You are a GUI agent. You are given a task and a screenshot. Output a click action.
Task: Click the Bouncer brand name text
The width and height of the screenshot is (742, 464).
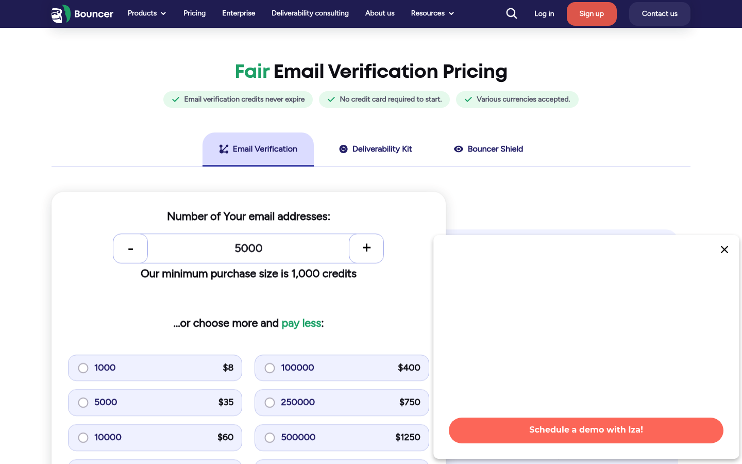(94, 14)
